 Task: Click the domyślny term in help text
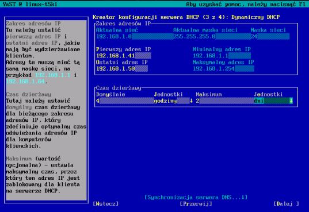(19, 107)
